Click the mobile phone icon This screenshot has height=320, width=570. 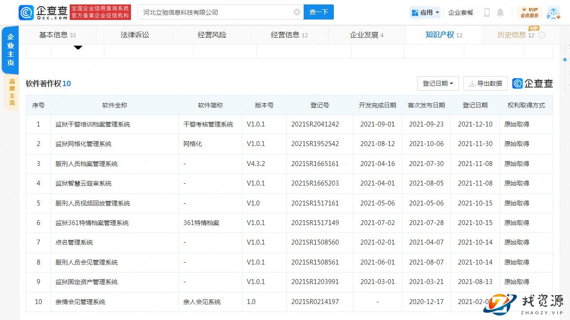487,12
